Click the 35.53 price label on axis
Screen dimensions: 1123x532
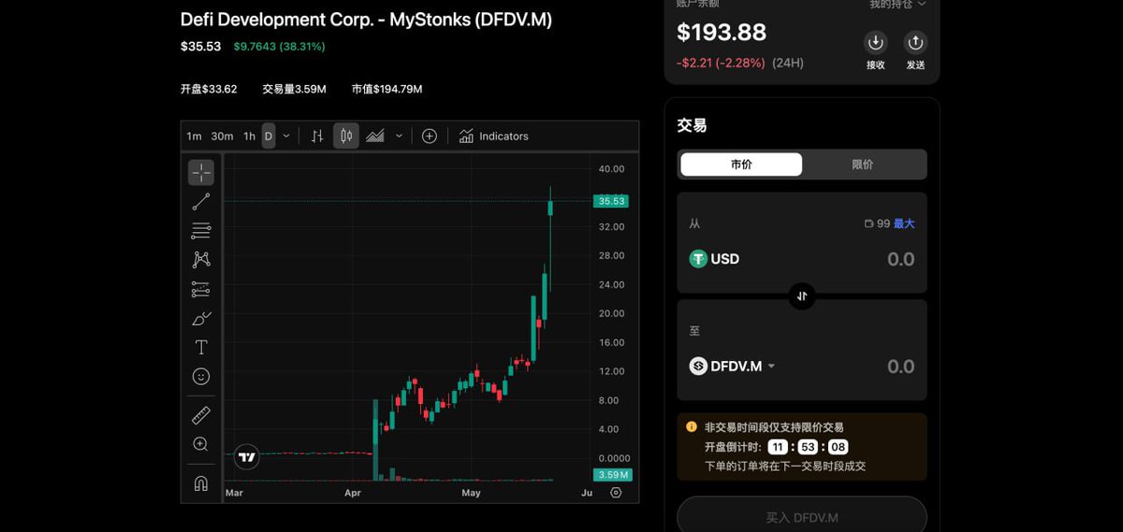pyautogui.click(x=612, y=201)
